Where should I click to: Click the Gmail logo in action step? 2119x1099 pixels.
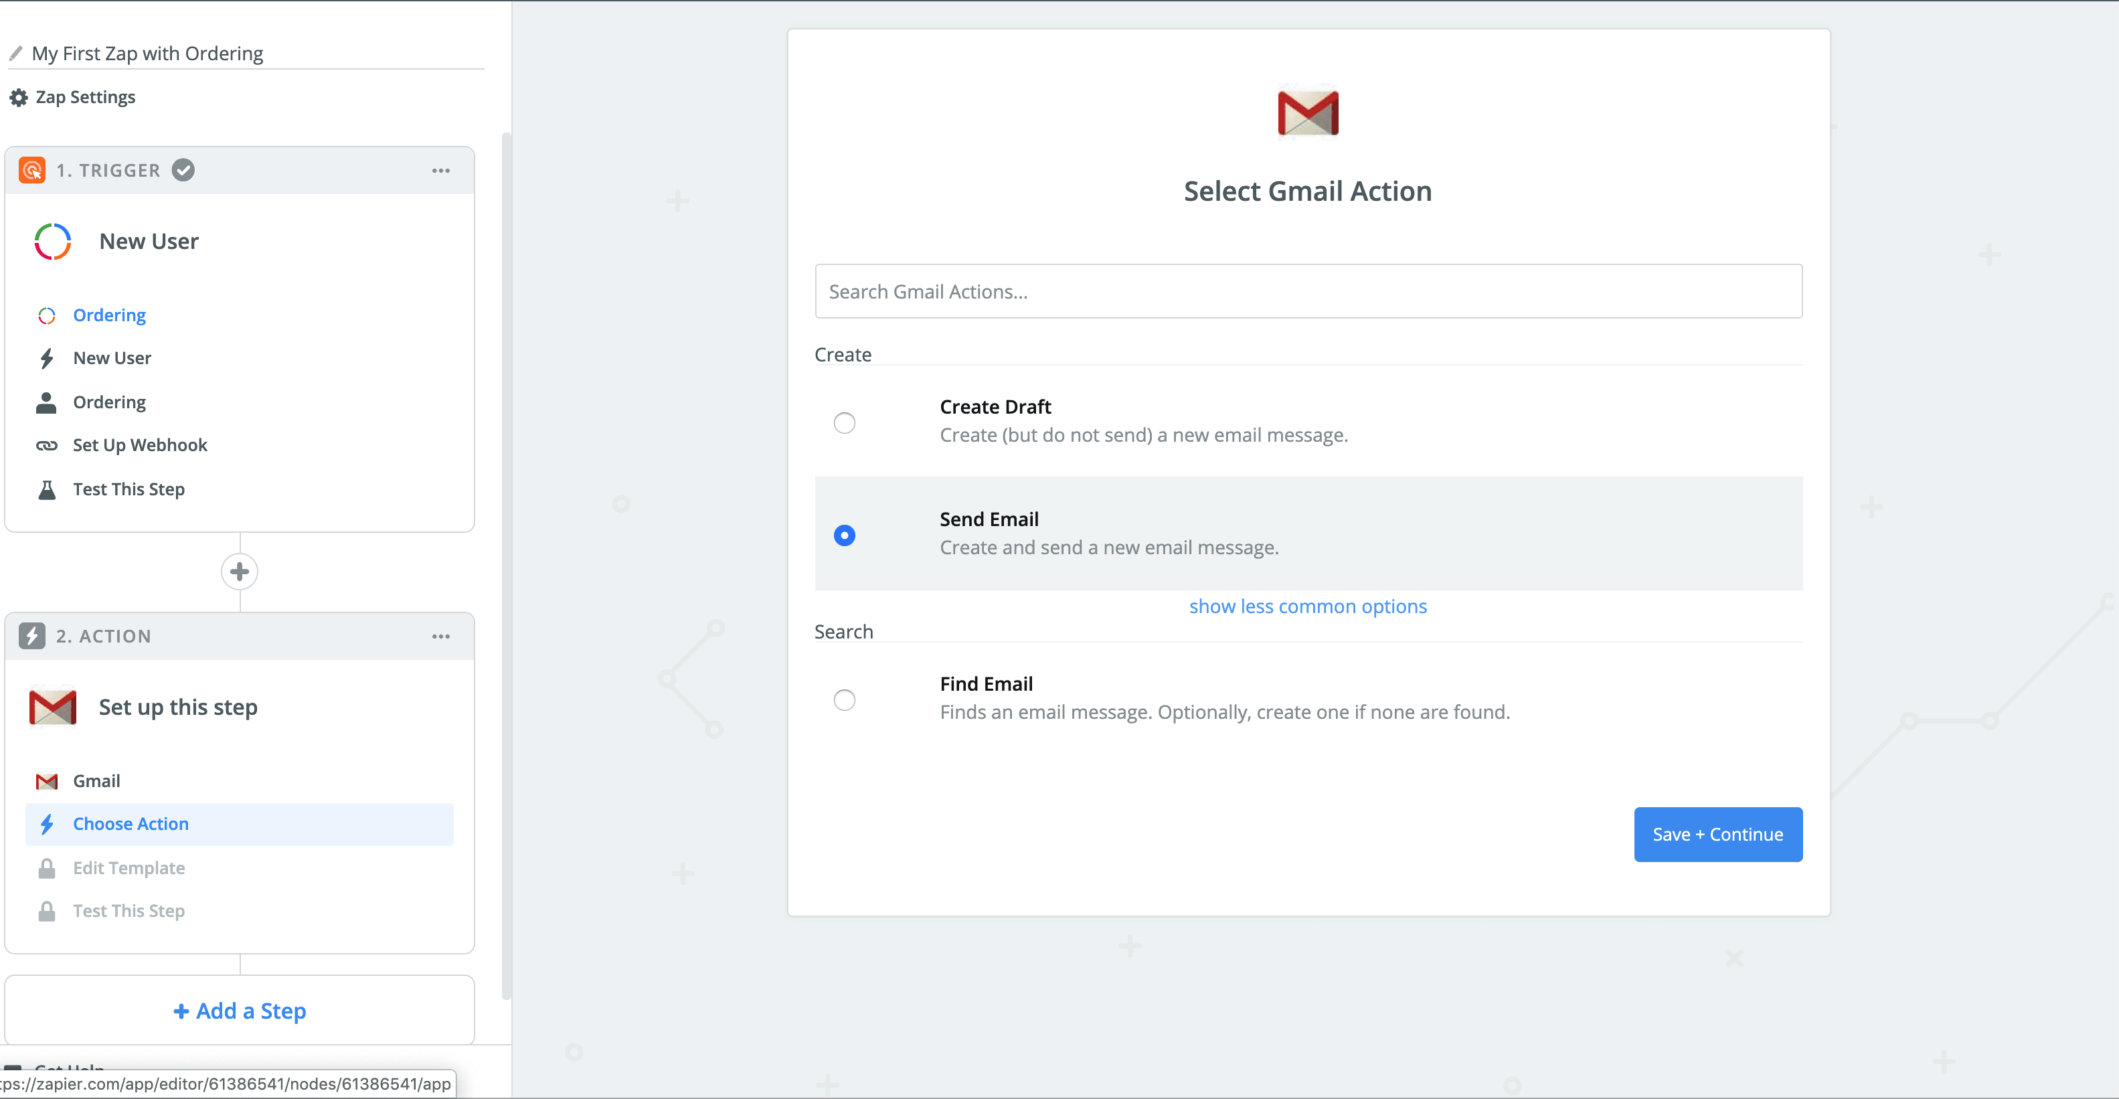(53, 707)
